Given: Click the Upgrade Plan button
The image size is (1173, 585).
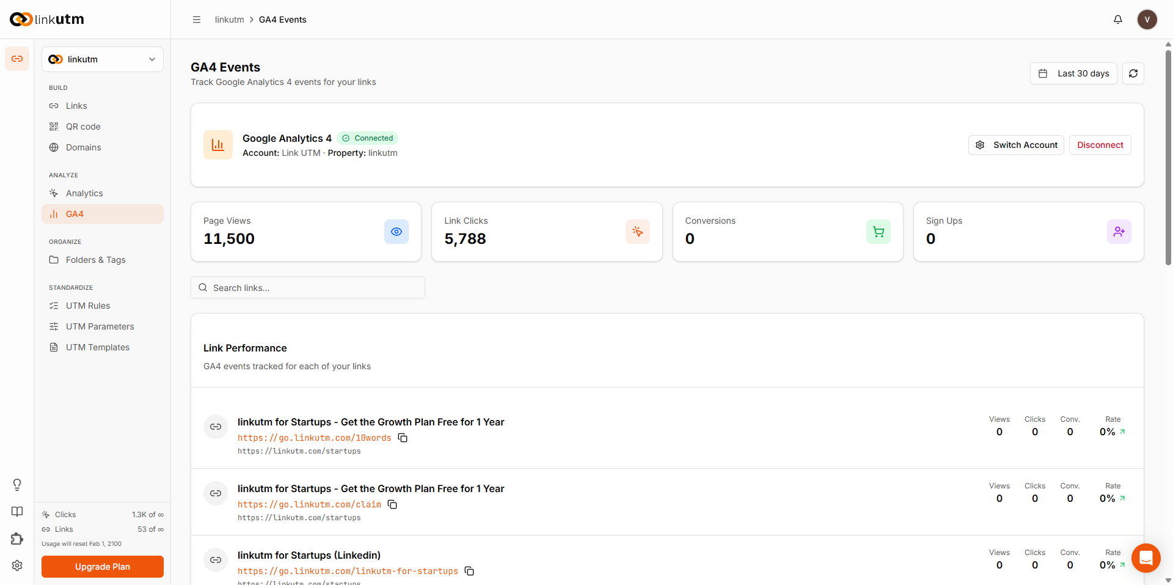Looking at the screenshot, I should click(x=103, y=567).
